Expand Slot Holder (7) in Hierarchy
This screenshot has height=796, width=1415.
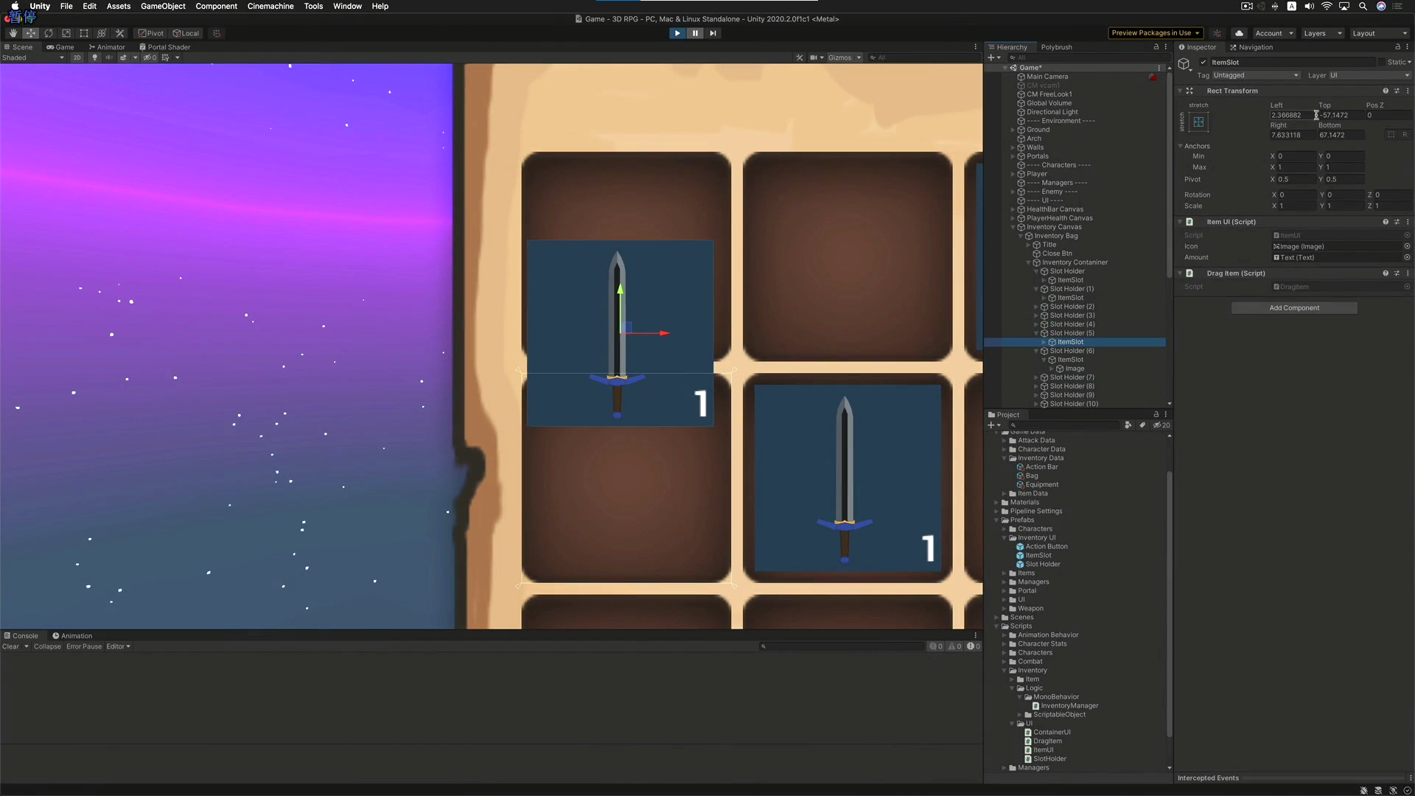pyautogui.click(x=1036, y=377)
